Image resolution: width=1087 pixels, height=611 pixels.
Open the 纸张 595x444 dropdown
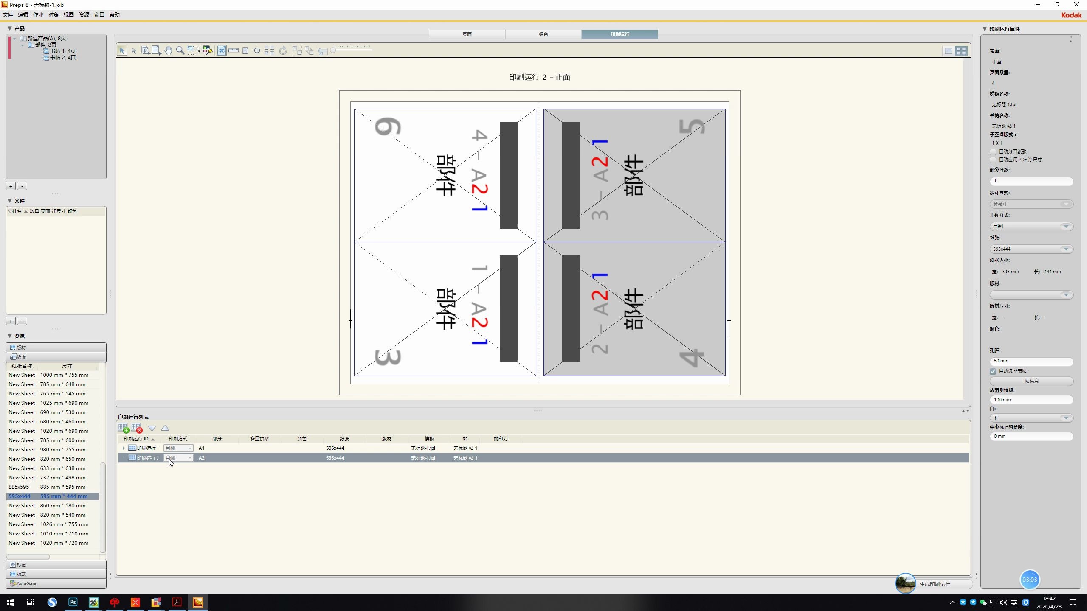[x=1031, y=249]
